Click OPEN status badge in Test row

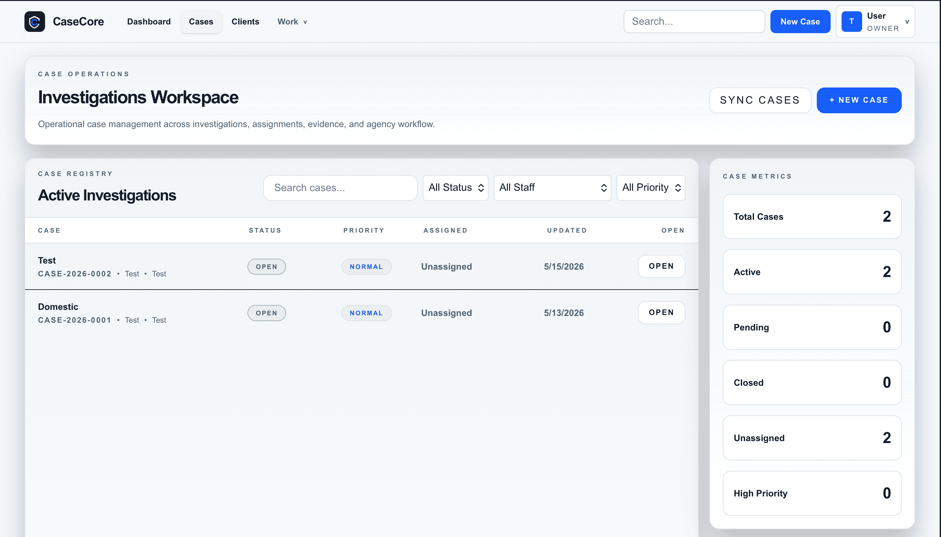tap(267, 267)
